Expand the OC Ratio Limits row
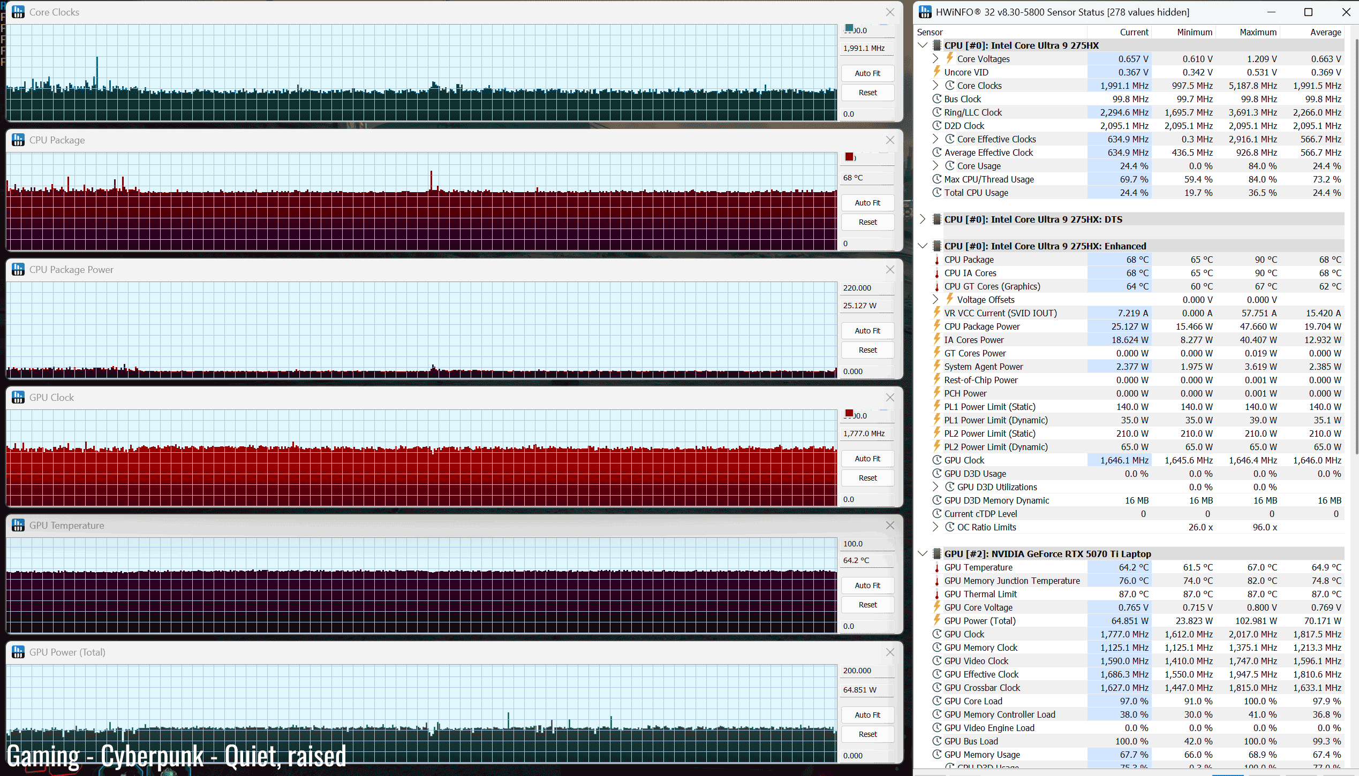The height and width of the screenshot is (776, 1359). (x=935, y=527)
